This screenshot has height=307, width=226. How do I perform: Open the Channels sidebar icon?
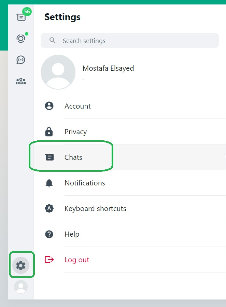pyautogui.click(x=21, y=60)
